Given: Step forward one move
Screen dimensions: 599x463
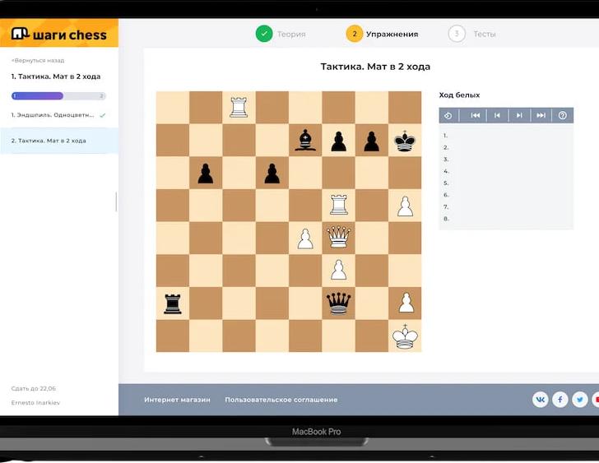Looking at the screenshot, I should (x=519, y=116).
